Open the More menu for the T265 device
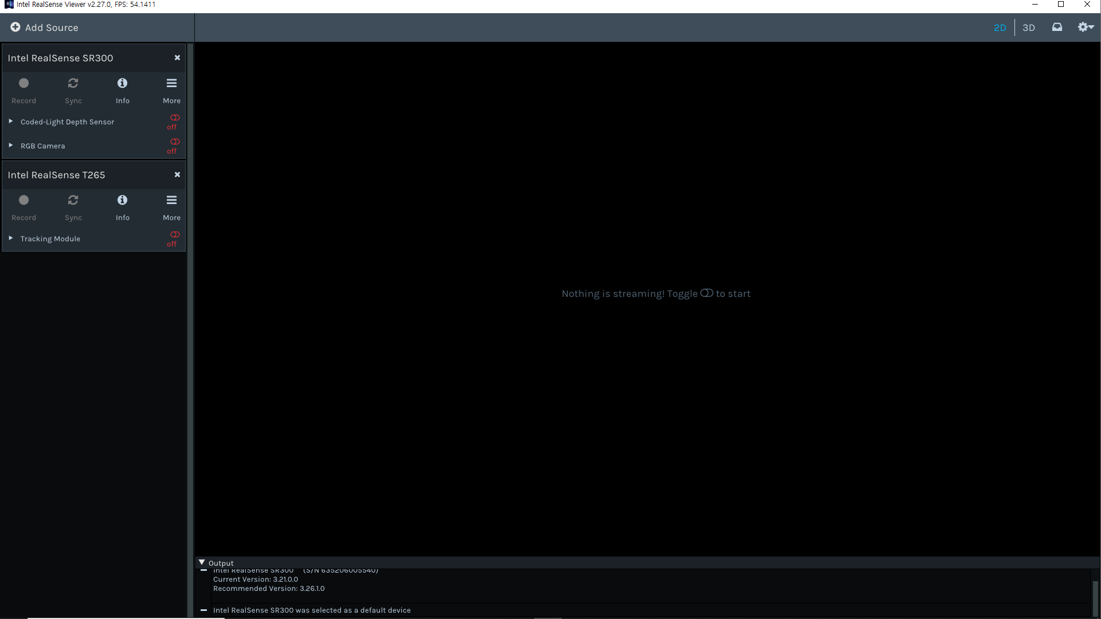 (171, 200)
